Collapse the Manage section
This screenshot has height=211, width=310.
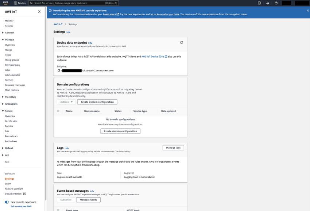pyautogui.click(x=3, y=40)
